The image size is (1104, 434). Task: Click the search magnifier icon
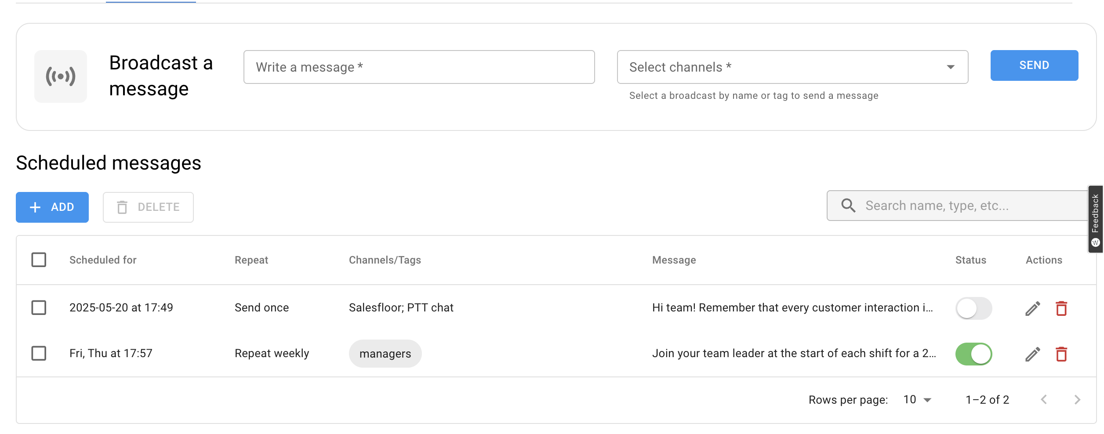point(848,205)
